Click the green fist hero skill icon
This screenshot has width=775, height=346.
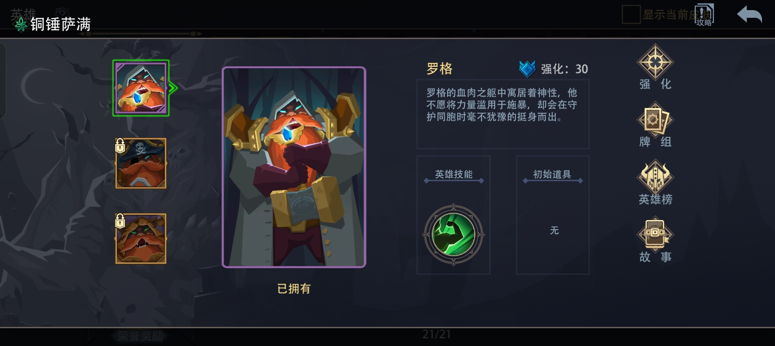(x=453, y=235)
